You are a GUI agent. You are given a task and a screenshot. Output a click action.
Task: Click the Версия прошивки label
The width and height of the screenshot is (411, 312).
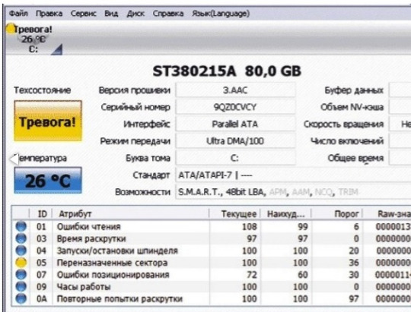click(x=135, y=90)
